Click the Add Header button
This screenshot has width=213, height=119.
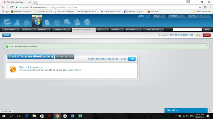point(65,57)
